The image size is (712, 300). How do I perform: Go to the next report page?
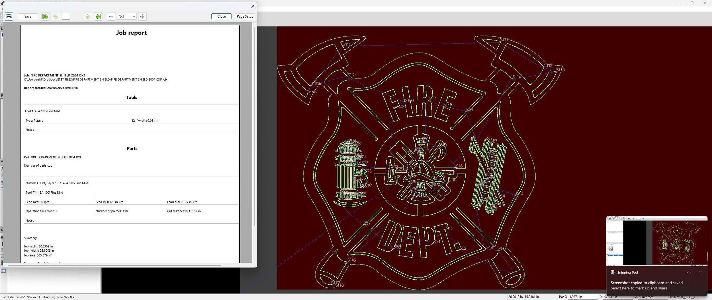click(x=88, y=16)
